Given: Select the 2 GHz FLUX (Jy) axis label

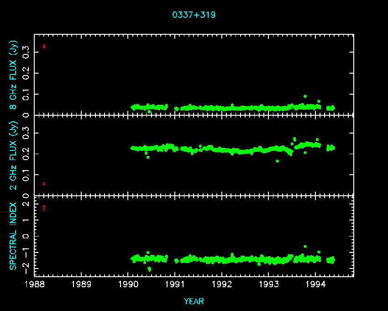Looking at the screenshot, I should [14, 155].
